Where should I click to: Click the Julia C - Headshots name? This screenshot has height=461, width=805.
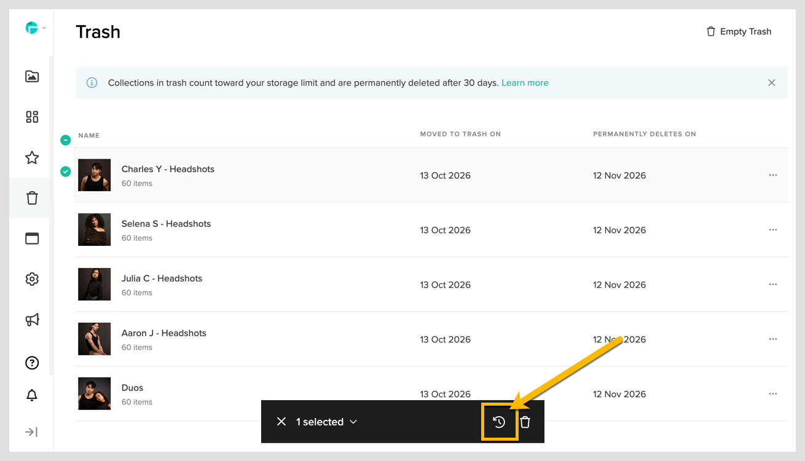coord(162,278)
